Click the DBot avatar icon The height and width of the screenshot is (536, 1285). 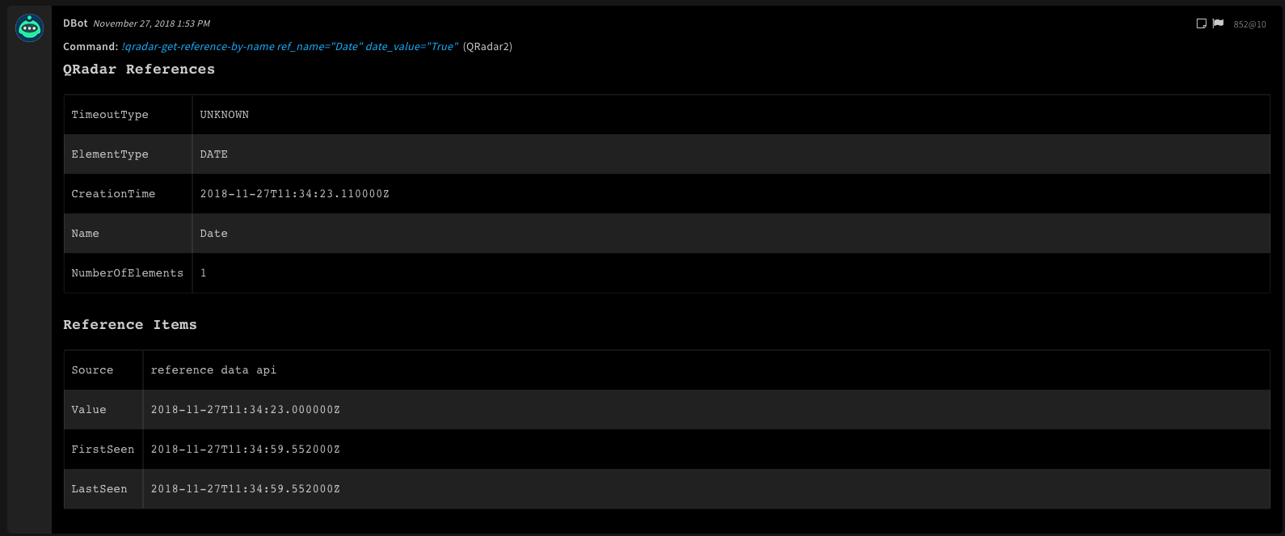tap(30, 28)
